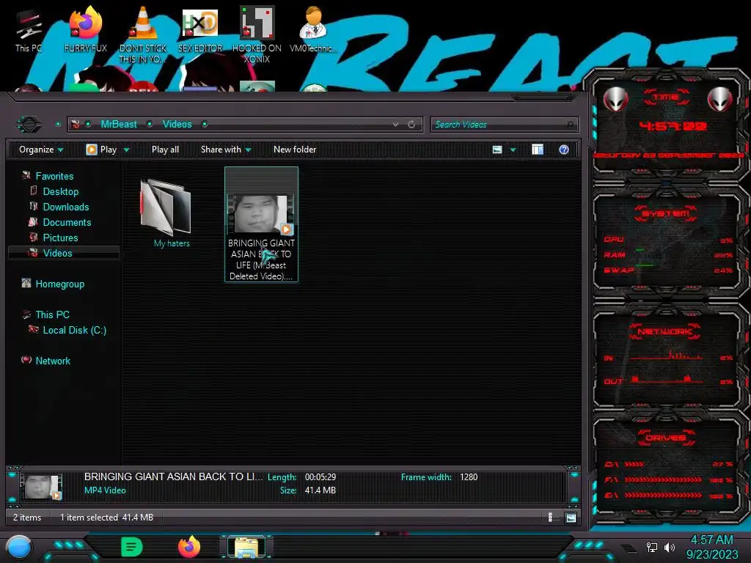Switch to large icons view in the status bar
Viewport: 751px width, 563px height.
[571, 518]
